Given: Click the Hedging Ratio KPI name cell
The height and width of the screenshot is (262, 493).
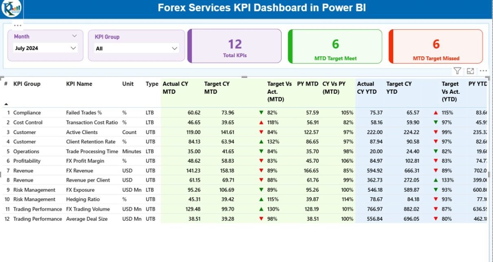Looking at the screenshot, I should coord(83,200).
